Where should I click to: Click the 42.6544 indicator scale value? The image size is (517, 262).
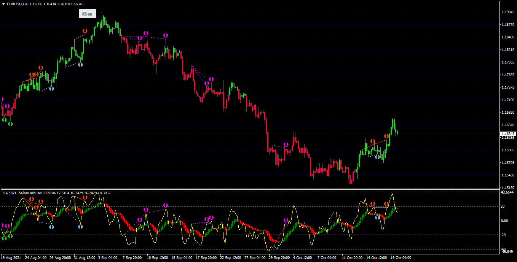pyautogui.click(x=507, y=192)
